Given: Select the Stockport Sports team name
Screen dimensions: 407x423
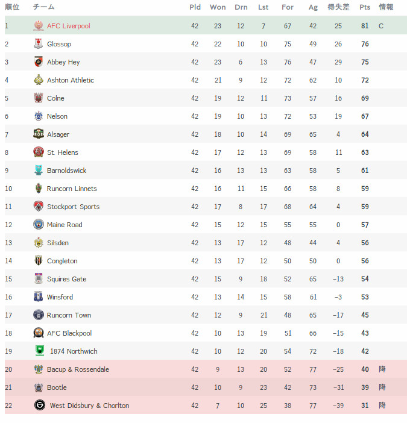Looking at the screenshot, I should pyautogui.click(x=73, y=207).
